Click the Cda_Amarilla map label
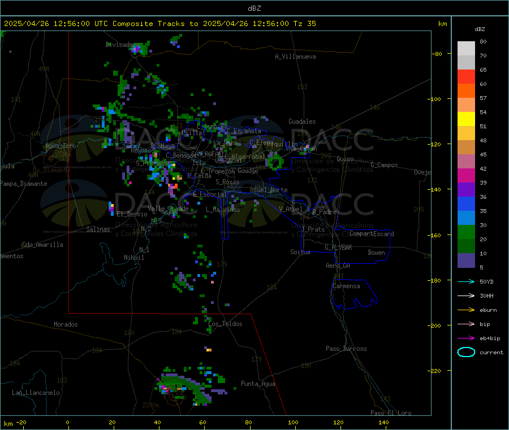509x430 pixels. (x=42, y=245)
